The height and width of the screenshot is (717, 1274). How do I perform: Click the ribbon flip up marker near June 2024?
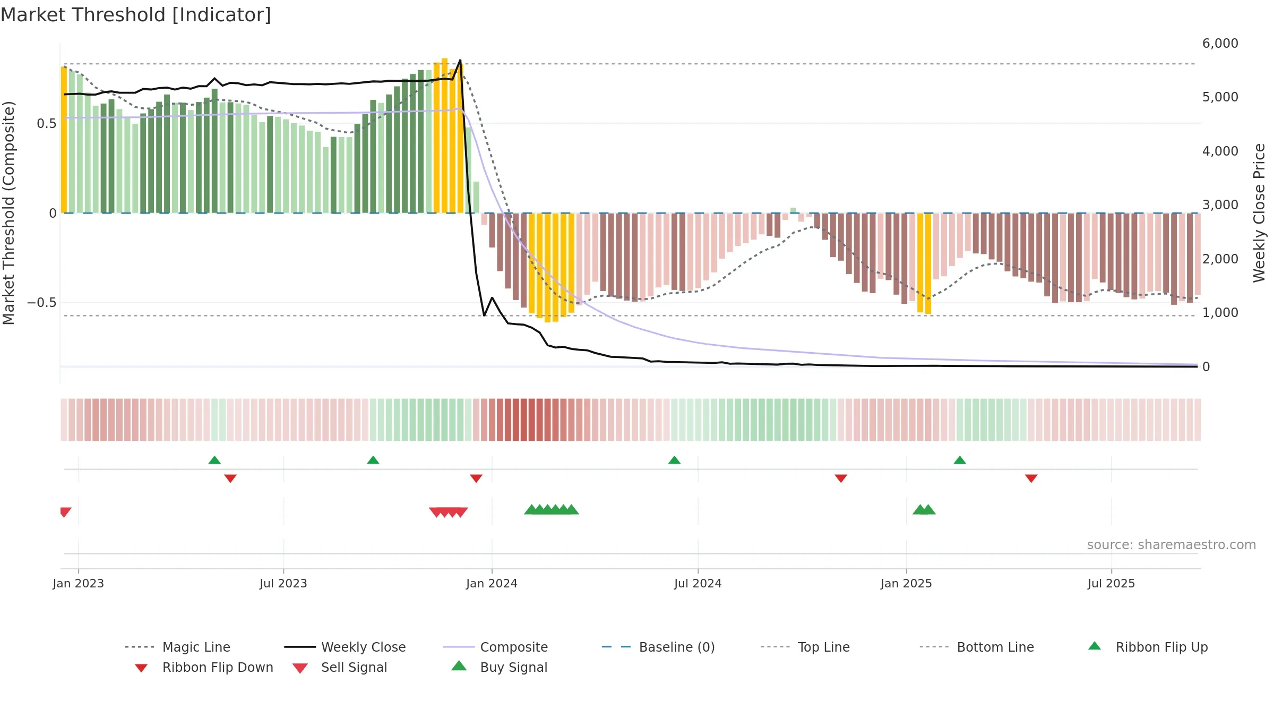674,460
